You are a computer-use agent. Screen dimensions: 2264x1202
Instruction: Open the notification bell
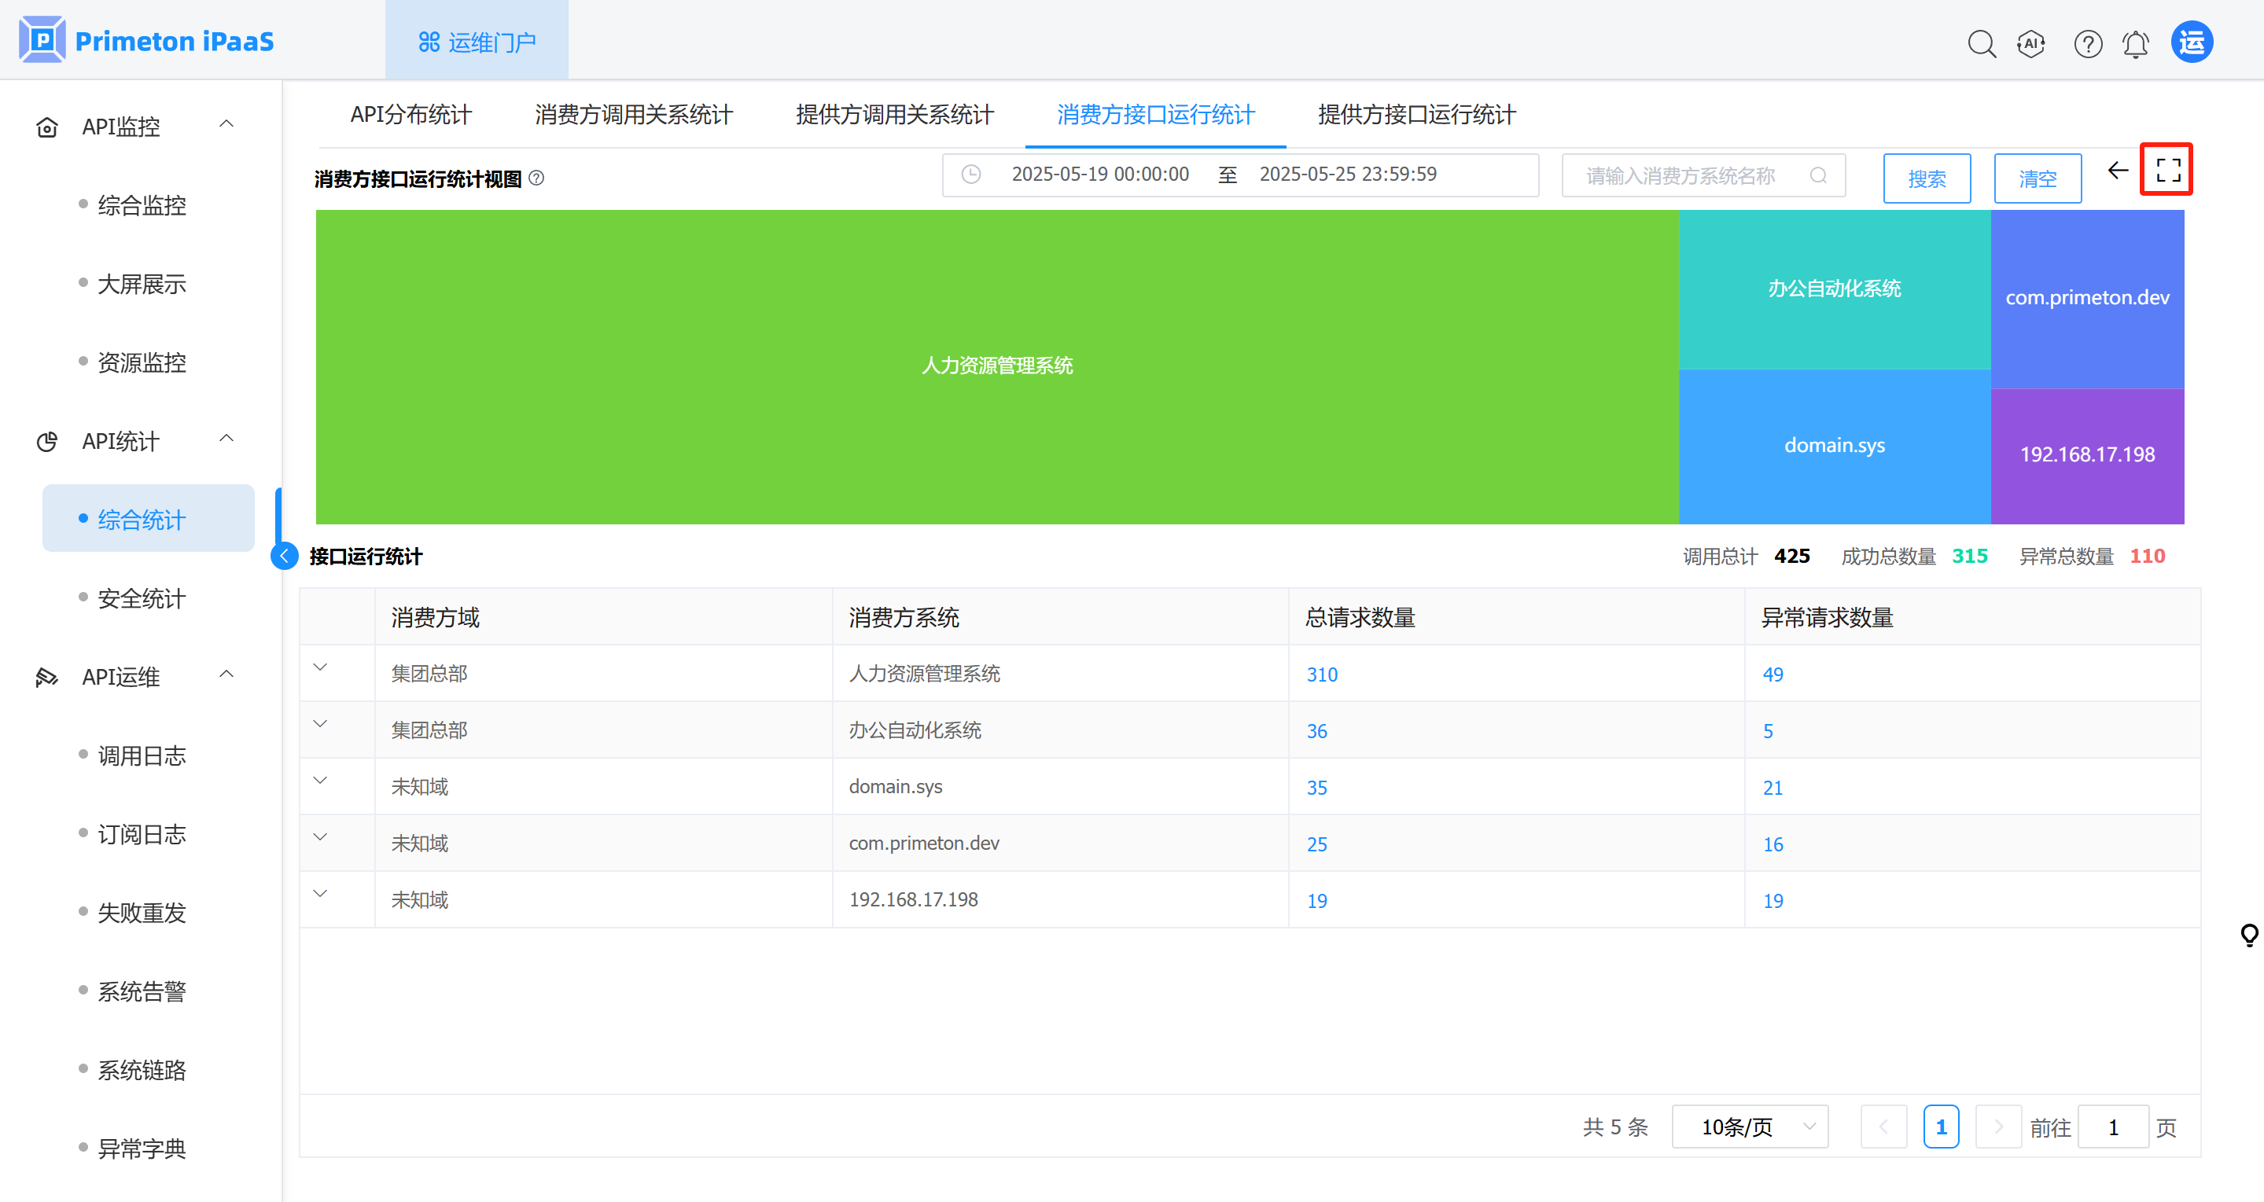click(x=2136, y=43)
